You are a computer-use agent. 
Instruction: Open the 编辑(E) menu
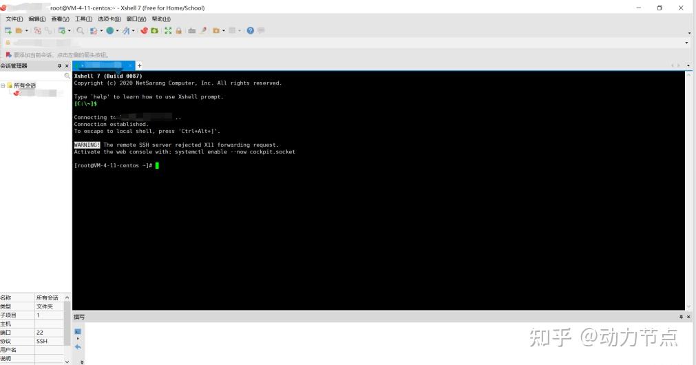pos(37,19)
